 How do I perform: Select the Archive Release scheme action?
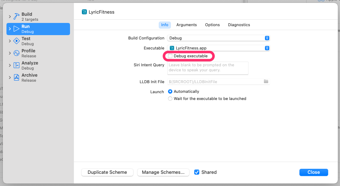coord(38,77)
